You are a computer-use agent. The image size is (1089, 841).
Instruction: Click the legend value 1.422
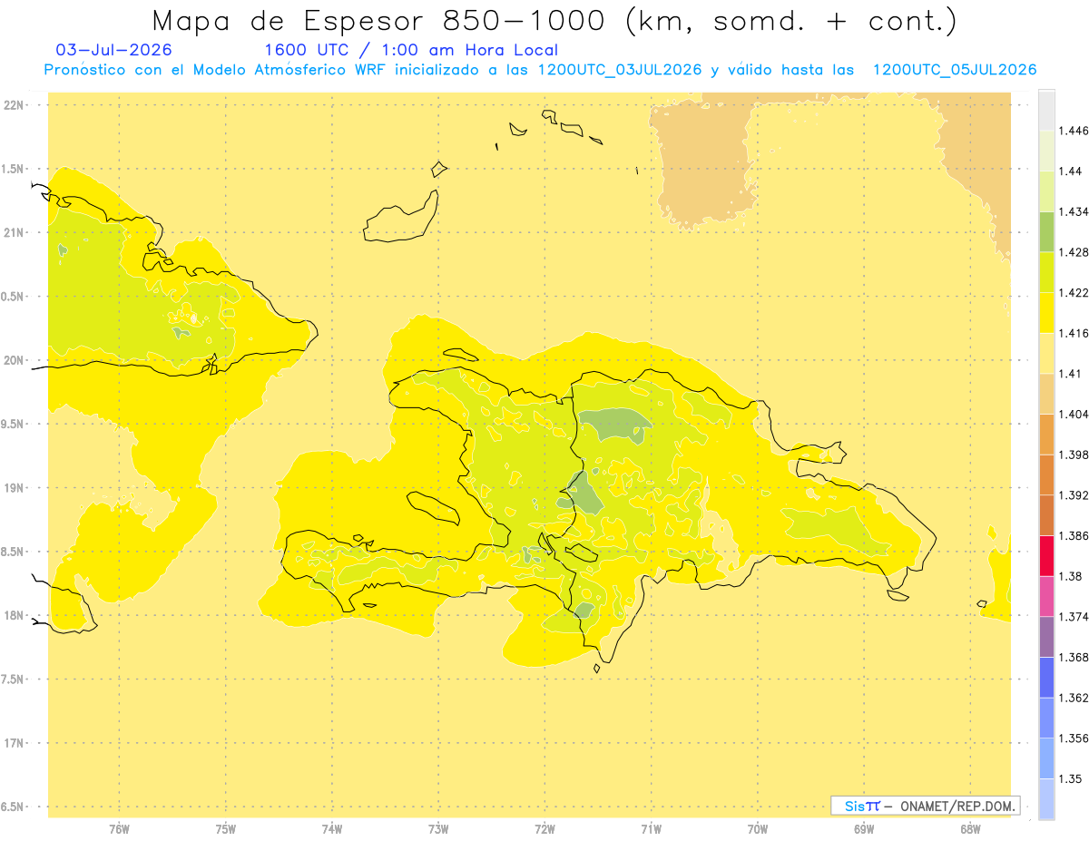coord(1074,293)
